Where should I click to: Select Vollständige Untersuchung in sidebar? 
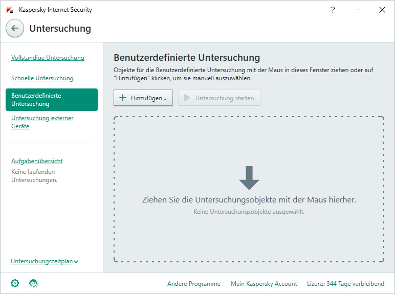[48, 58]
